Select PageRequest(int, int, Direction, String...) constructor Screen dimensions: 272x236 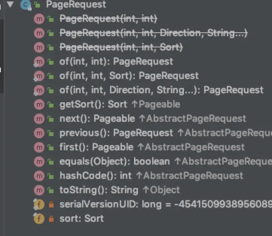pos(154,33)
